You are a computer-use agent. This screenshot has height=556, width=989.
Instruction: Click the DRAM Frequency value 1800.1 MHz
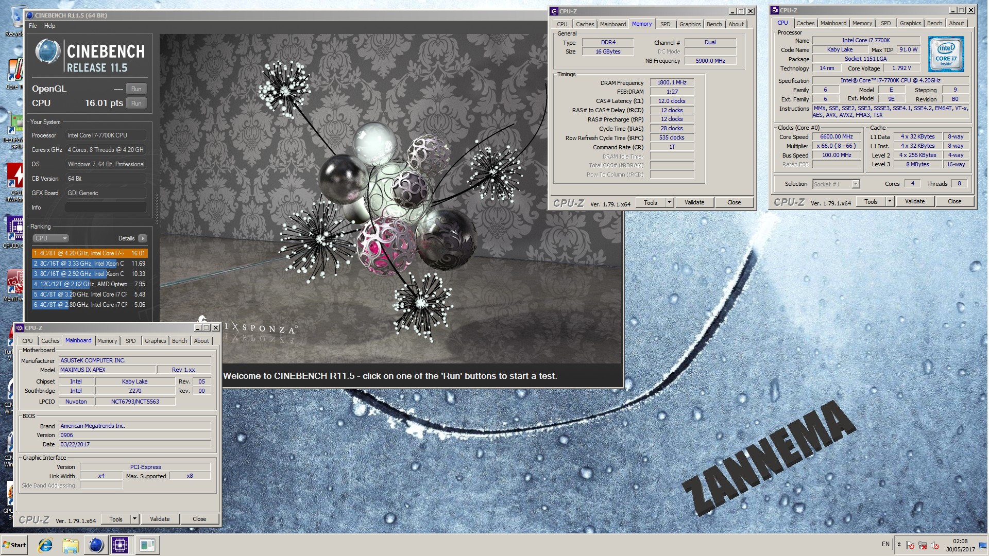tap(672, 82)
